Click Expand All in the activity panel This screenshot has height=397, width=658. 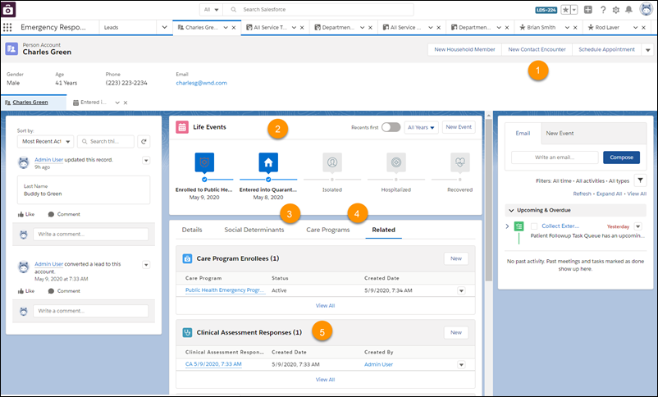point(609,194)
